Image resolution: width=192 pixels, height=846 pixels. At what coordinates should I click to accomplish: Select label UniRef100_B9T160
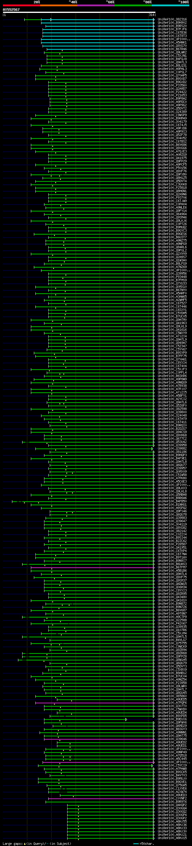[172, 557]
